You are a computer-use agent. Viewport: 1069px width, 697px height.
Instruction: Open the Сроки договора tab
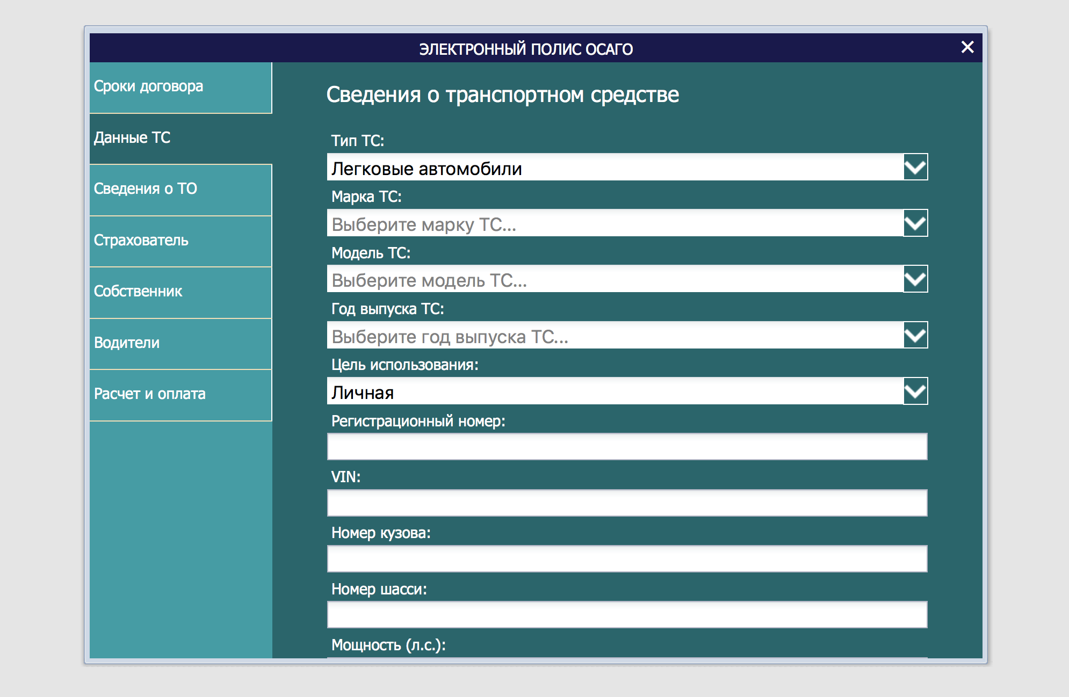(x=181, y=88)
